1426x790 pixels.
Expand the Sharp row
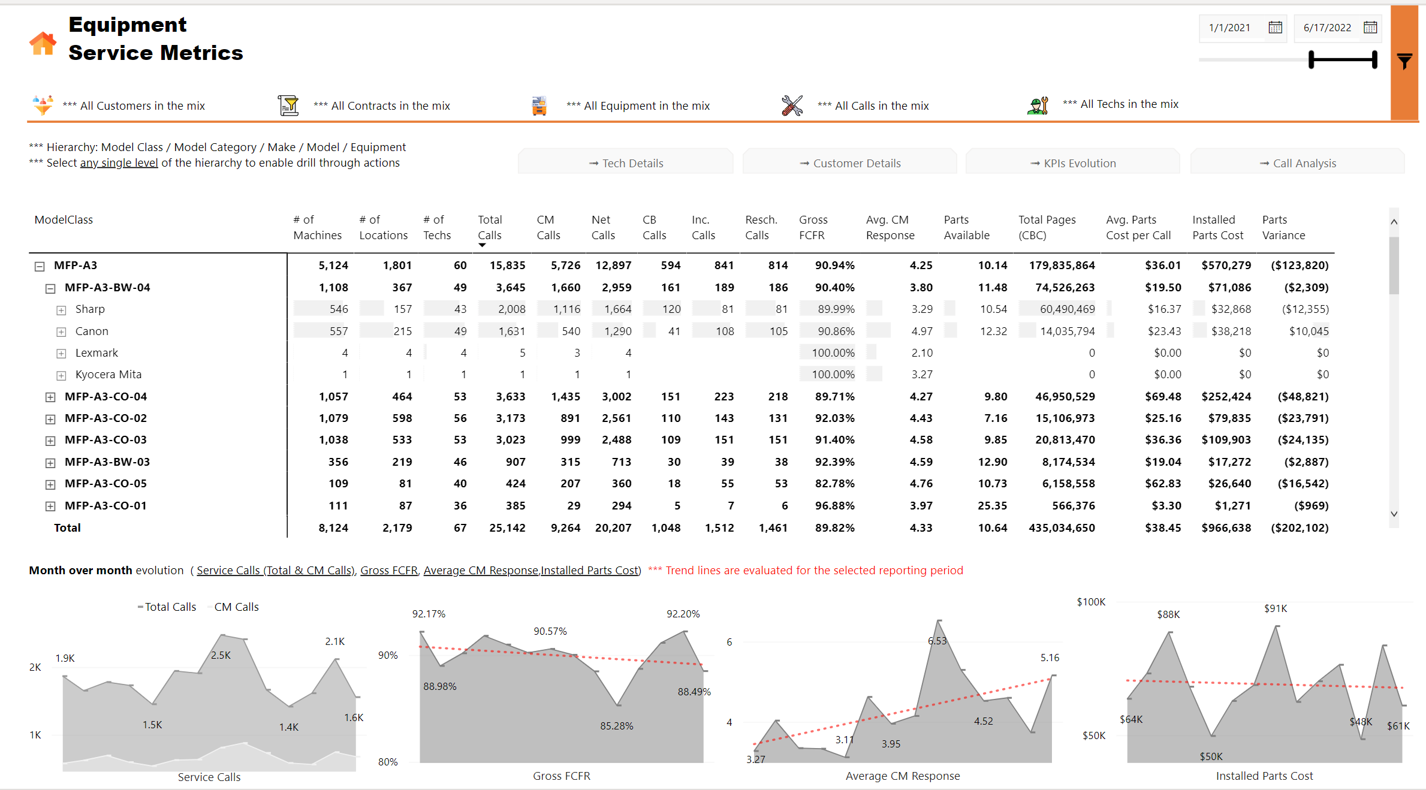[61, 309]
